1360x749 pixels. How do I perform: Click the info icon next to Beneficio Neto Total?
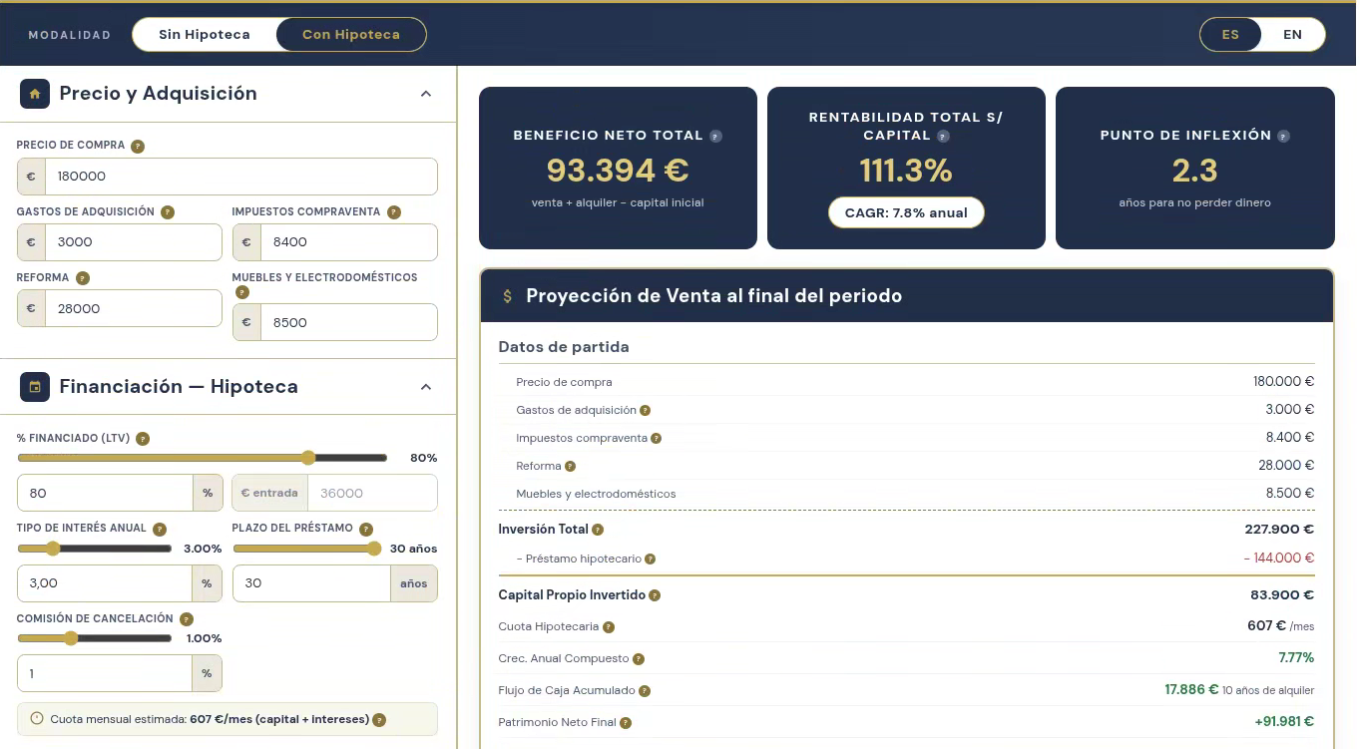click(715, 136)
